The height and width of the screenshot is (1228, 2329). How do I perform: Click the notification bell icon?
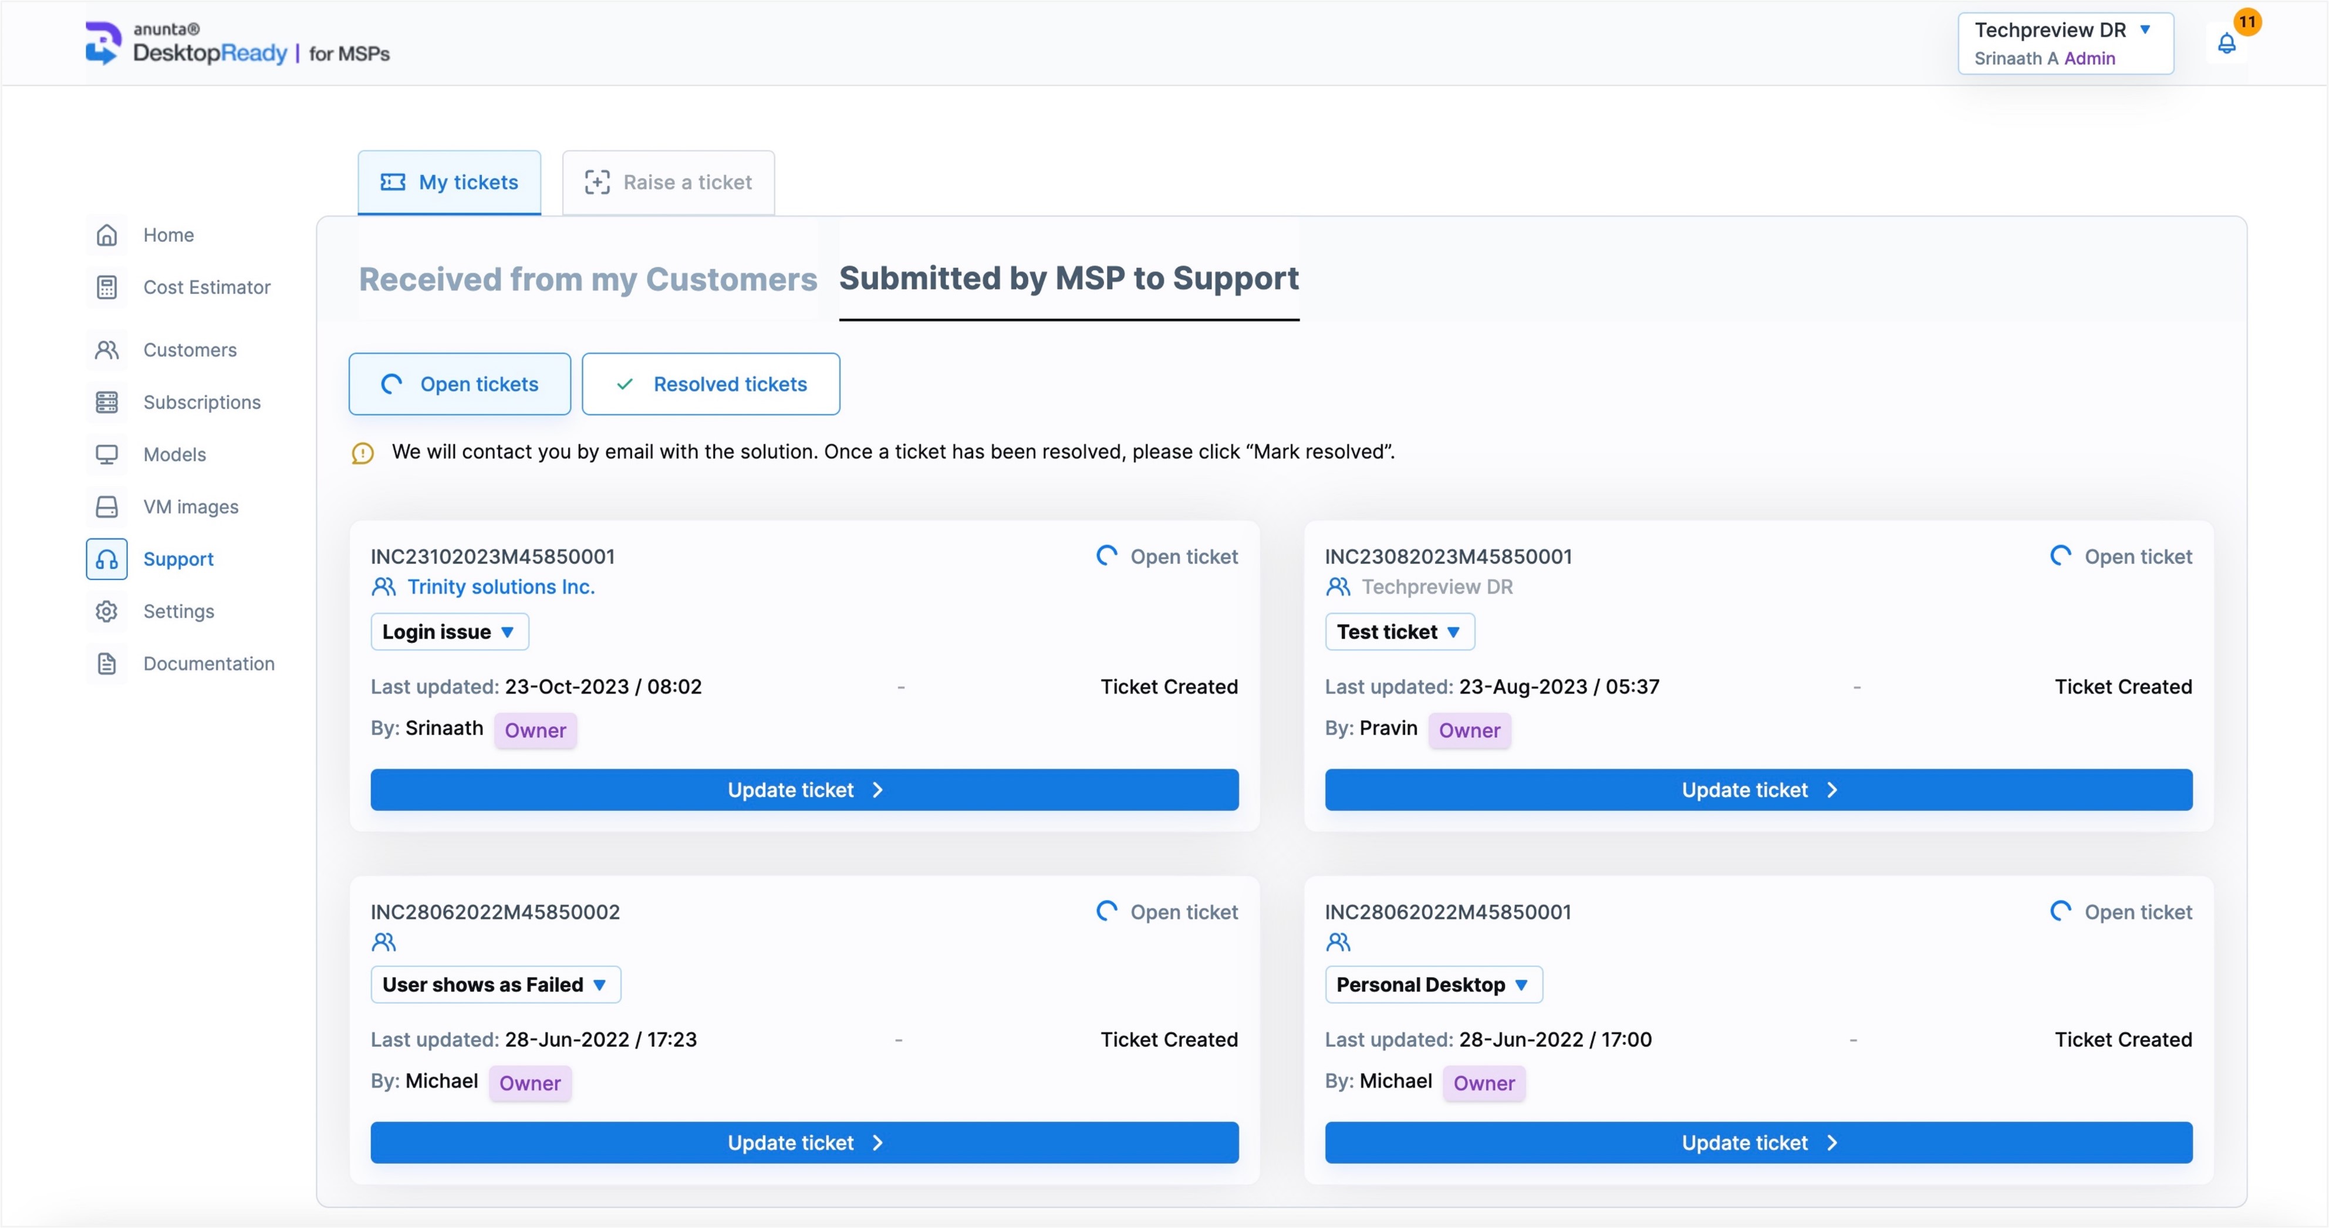click(x=2226, y=42)
